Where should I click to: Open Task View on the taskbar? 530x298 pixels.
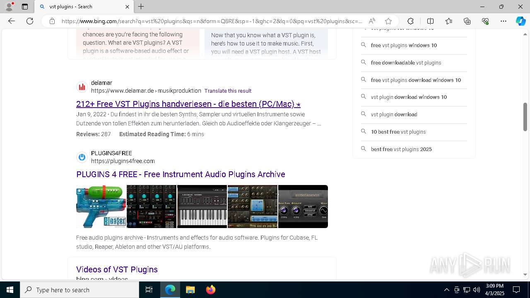pos(149,290)
